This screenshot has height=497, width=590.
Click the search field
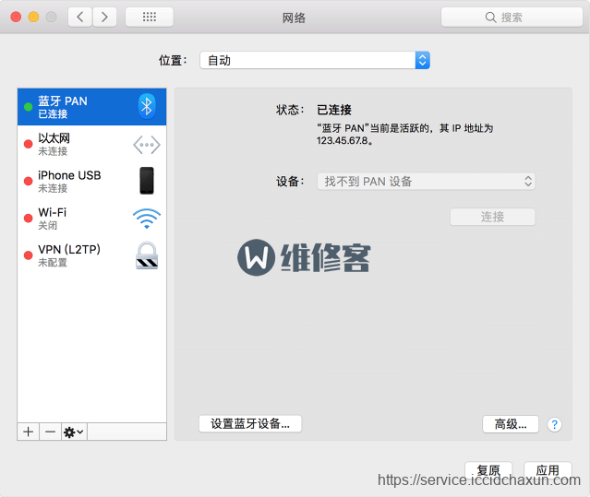(512, 17)
